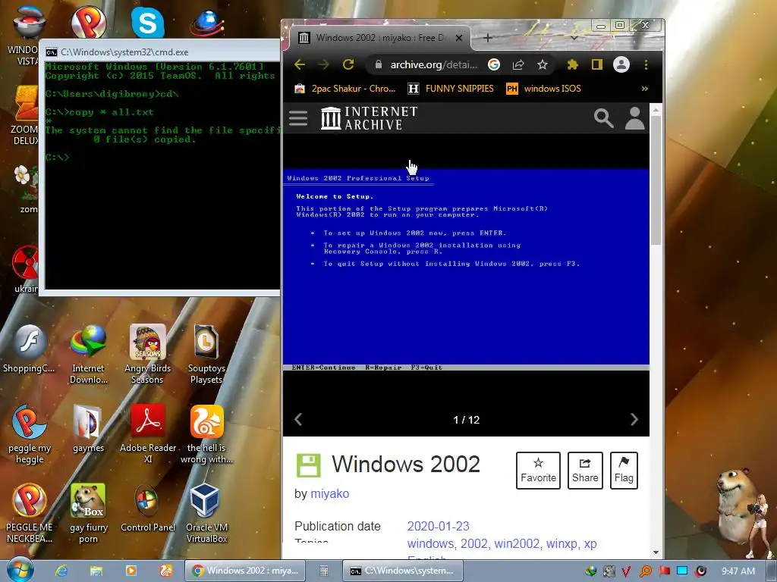
Task: Open 2pac Shakur bookmark
Action: (x=345, y=89)
